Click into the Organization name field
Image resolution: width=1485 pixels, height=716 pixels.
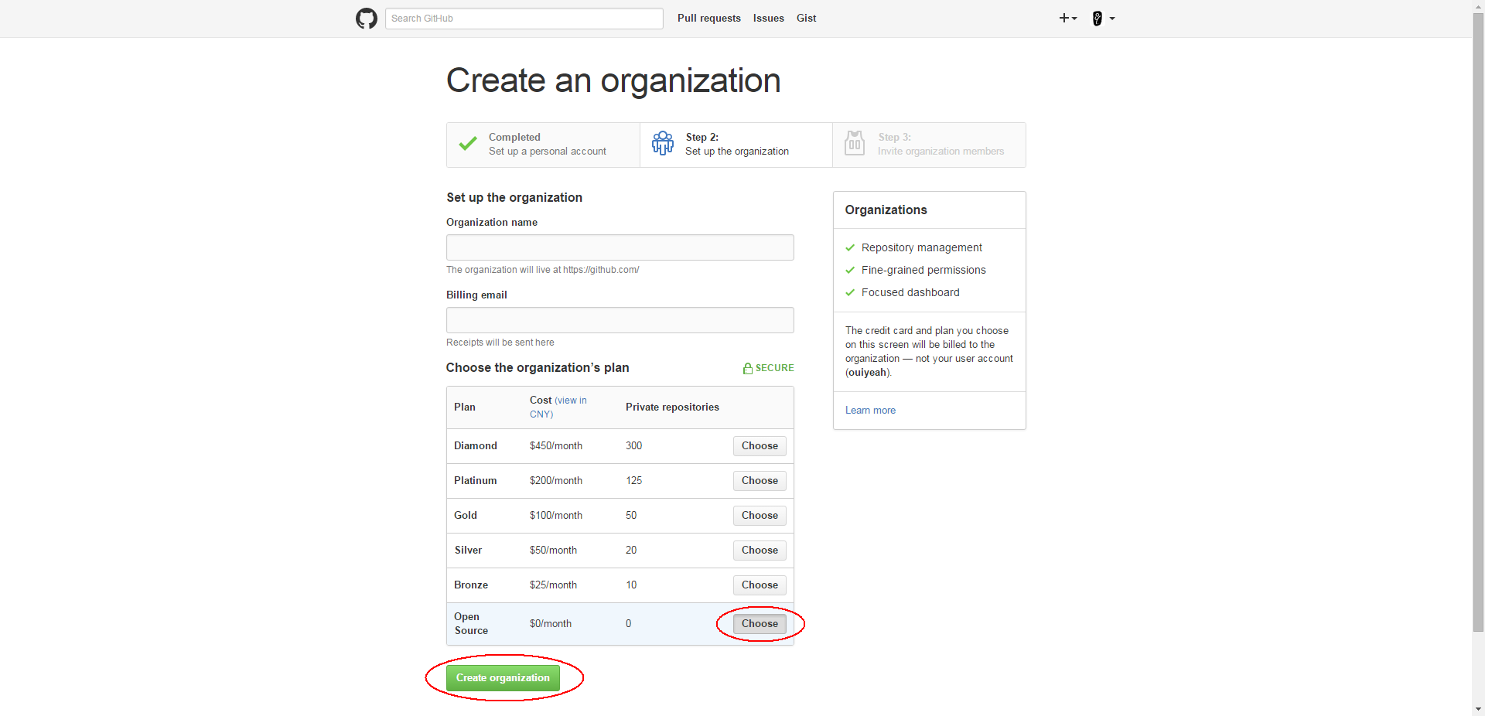pyautogui.click(x=620, y=247)
